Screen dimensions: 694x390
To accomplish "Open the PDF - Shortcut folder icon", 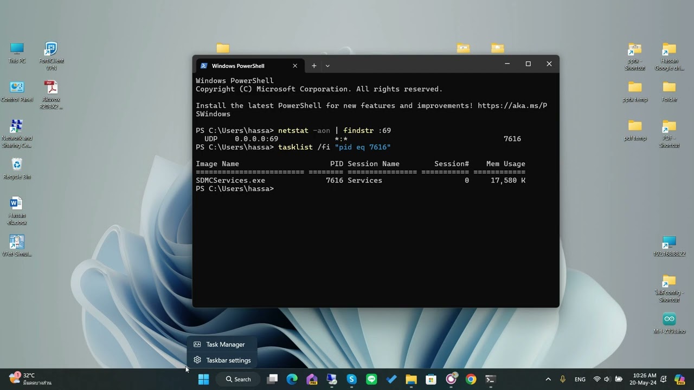I will tap(669, 134).
